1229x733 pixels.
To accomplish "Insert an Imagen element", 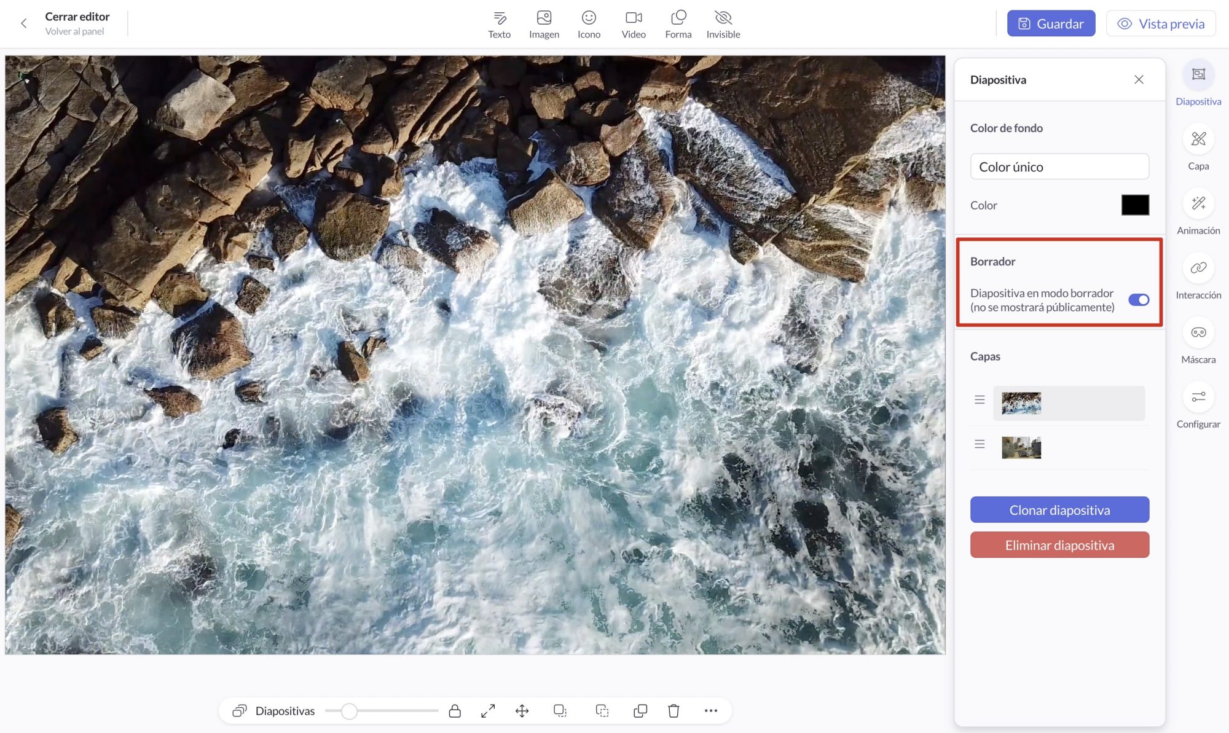I will click(x=544, y=25).
